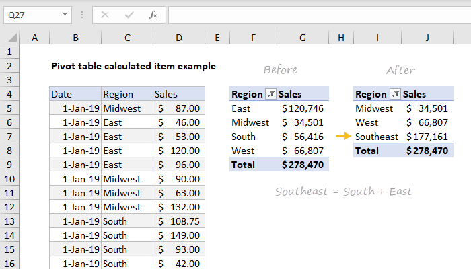Open the Name Box dropdown arrow
Screen dimensions: 471x269
point(65,14)
